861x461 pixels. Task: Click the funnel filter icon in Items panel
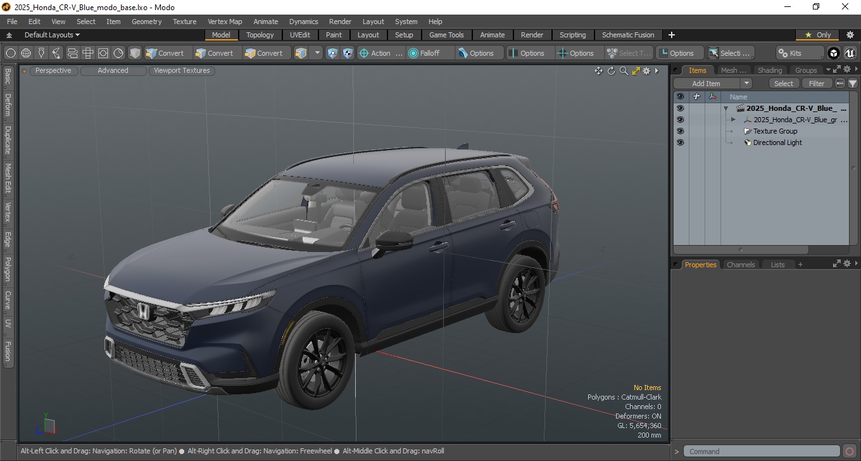tap(853, 84)
